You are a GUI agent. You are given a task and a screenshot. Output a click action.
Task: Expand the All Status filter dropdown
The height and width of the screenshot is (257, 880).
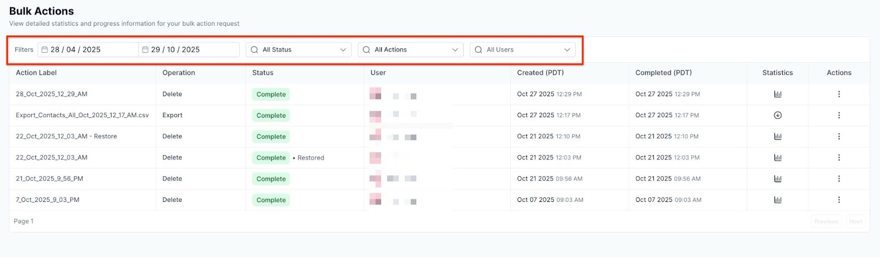tap(299, 50)
